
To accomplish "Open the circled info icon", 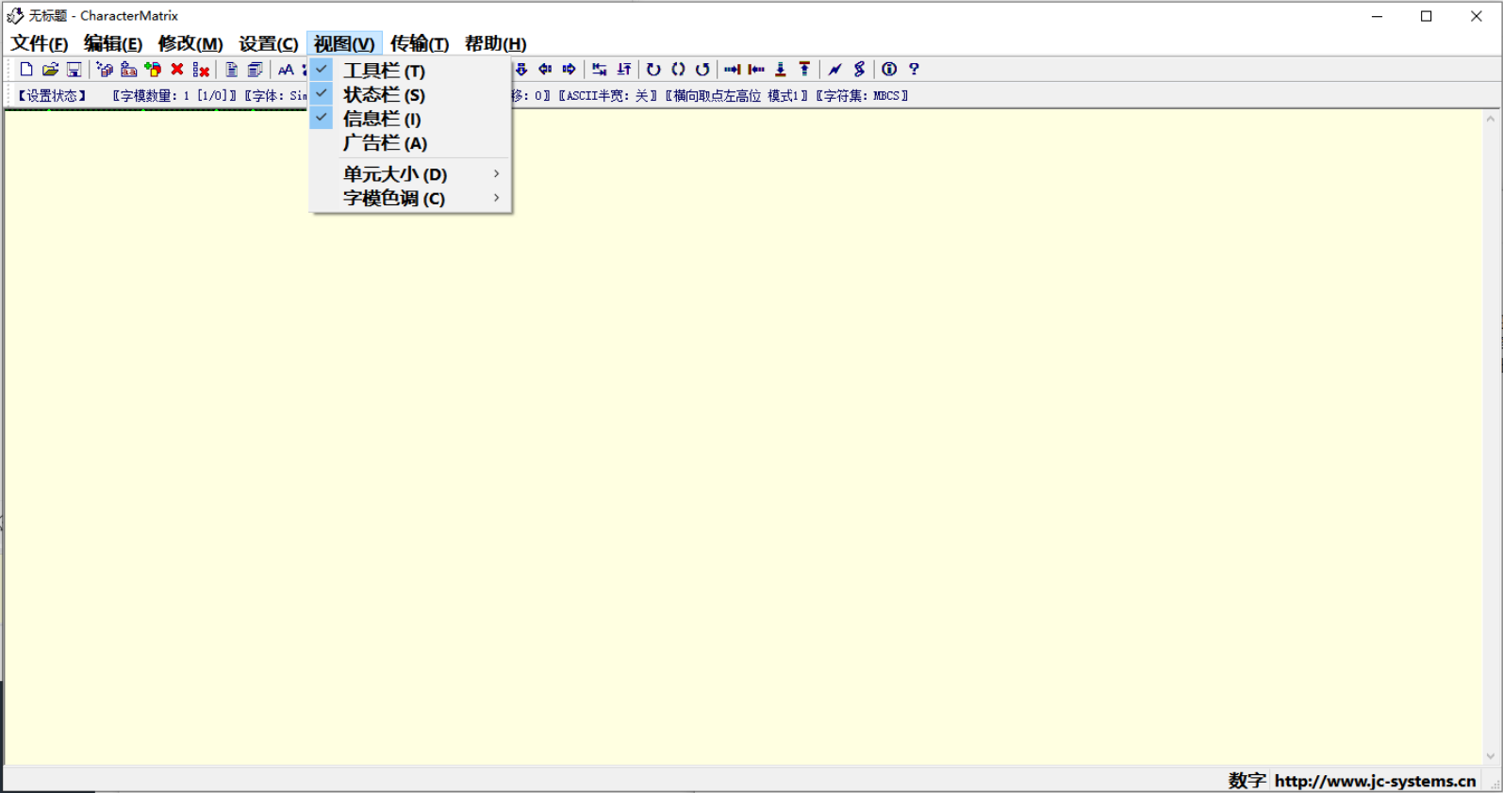I will click(x=889, y=70).
